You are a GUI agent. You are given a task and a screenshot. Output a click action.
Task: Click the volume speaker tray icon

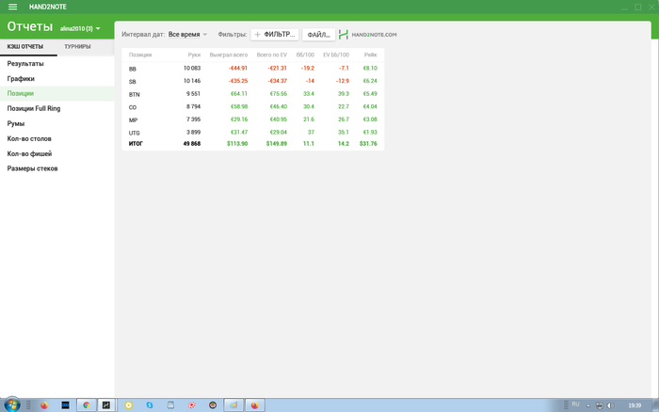tap(610, 405)
